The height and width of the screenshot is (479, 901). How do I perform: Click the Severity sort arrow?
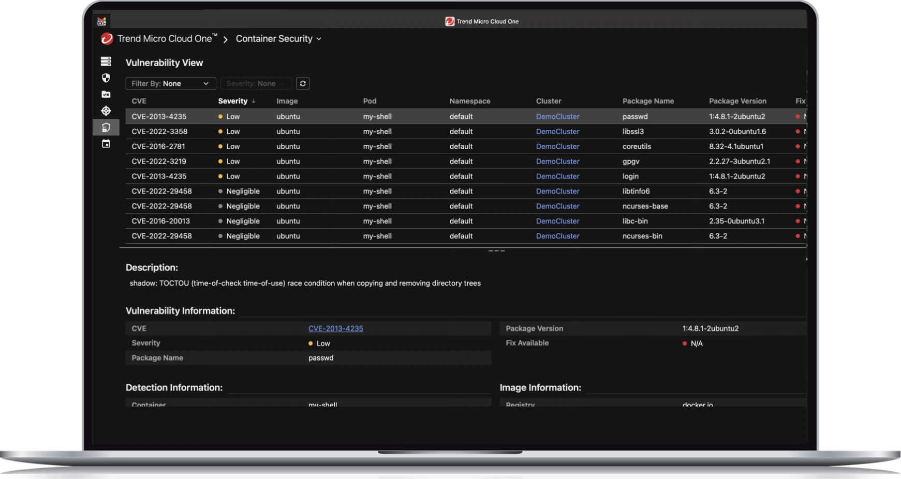[254, 101]
